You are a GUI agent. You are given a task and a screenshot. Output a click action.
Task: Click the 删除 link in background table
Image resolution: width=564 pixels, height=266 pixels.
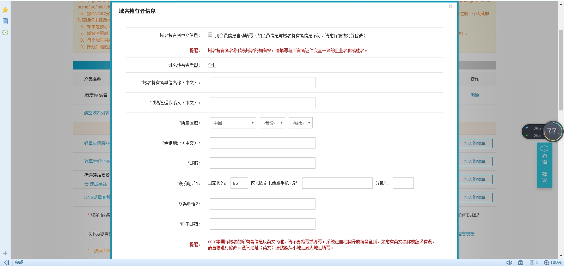tap(475, 95)
